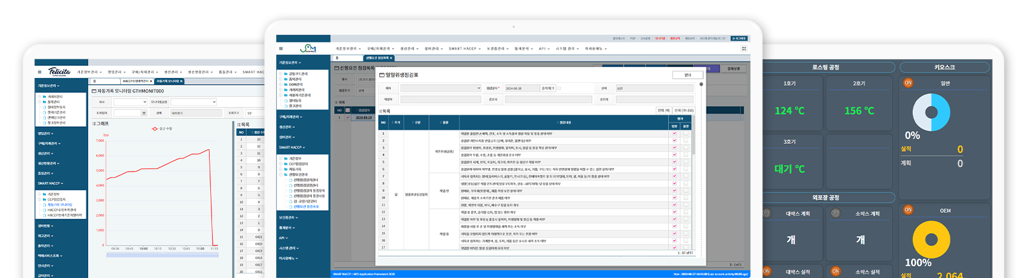Open 영업관리 menu in Felicita top menu bar

117,72
